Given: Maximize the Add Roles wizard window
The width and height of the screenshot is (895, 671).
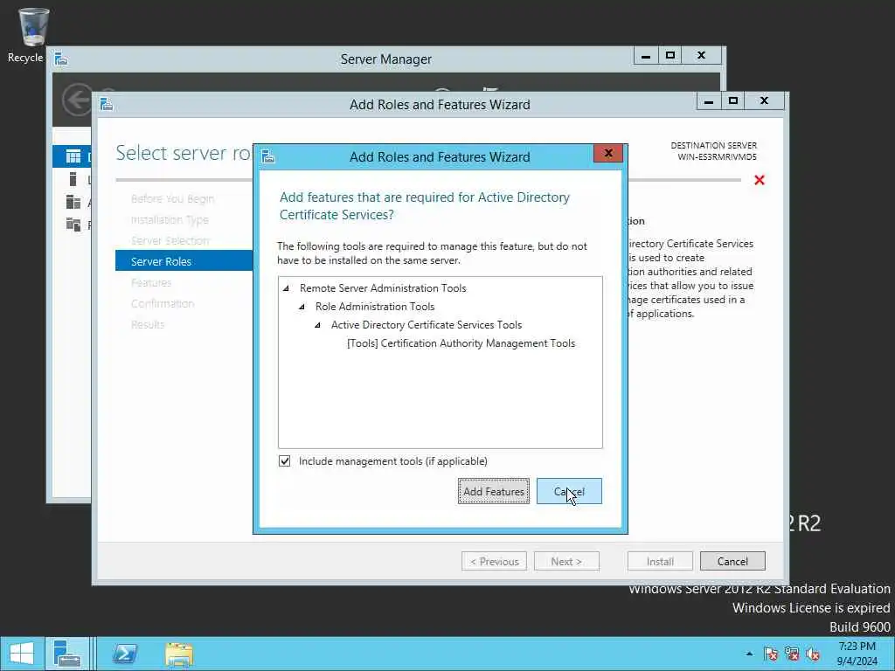Looking at the screenshot, I should [733, 101].
